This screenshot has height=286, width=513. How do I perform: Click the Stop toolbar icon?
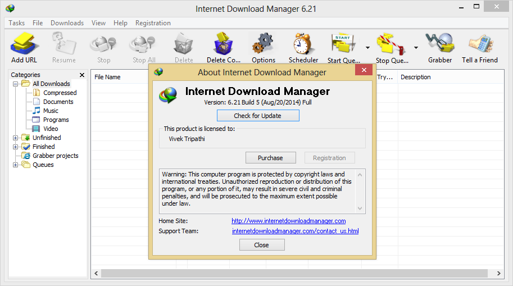(103, 44)
